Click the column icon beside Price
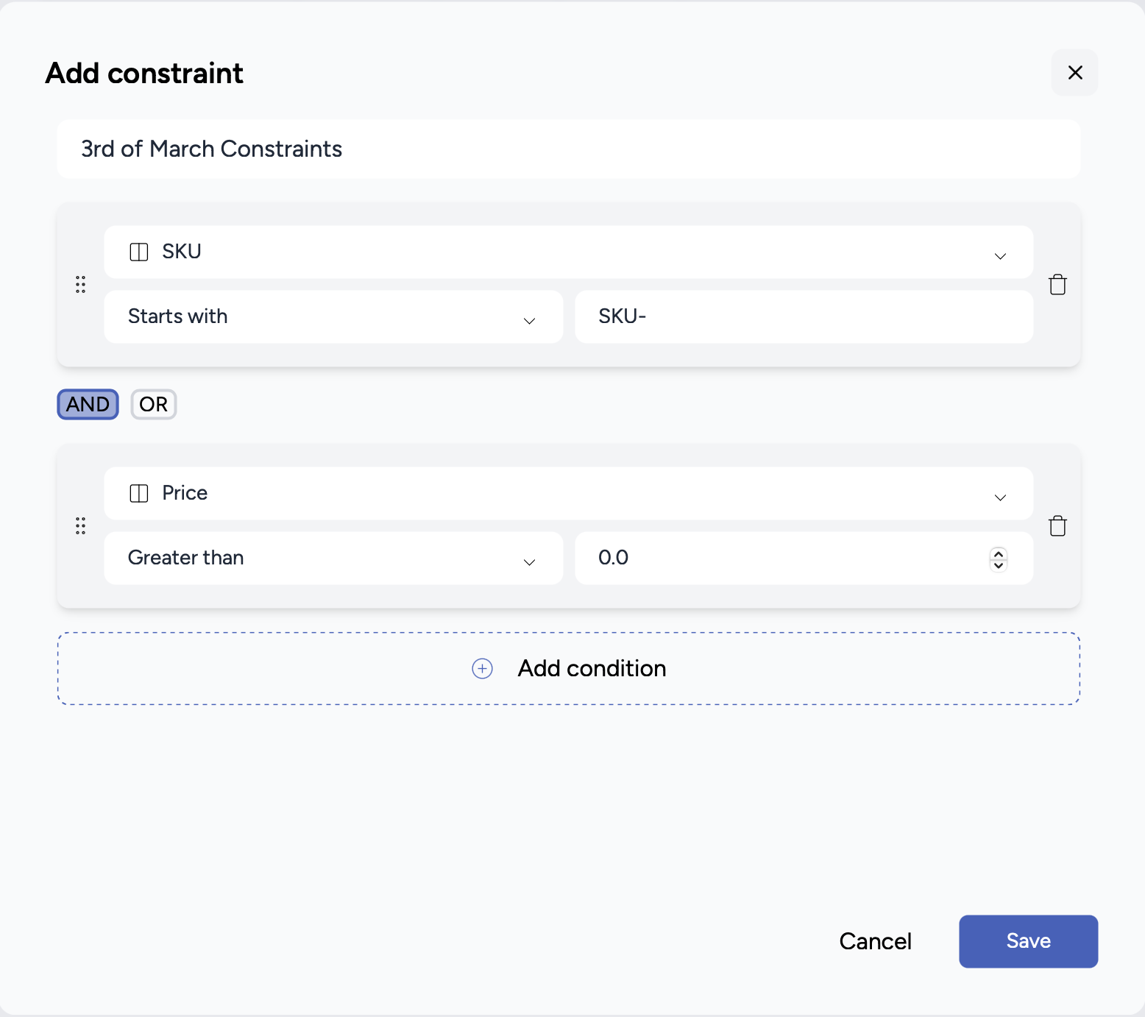 coord(138,493)
